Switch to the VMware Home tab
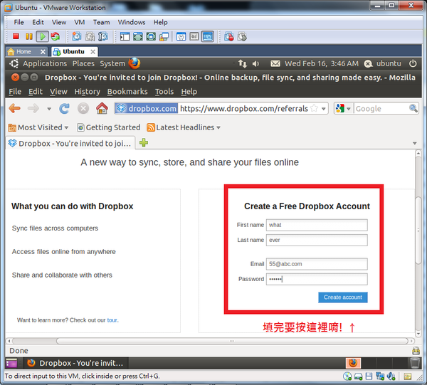The width and height of the screenshot is (427, 385). (x=23, y=52)
